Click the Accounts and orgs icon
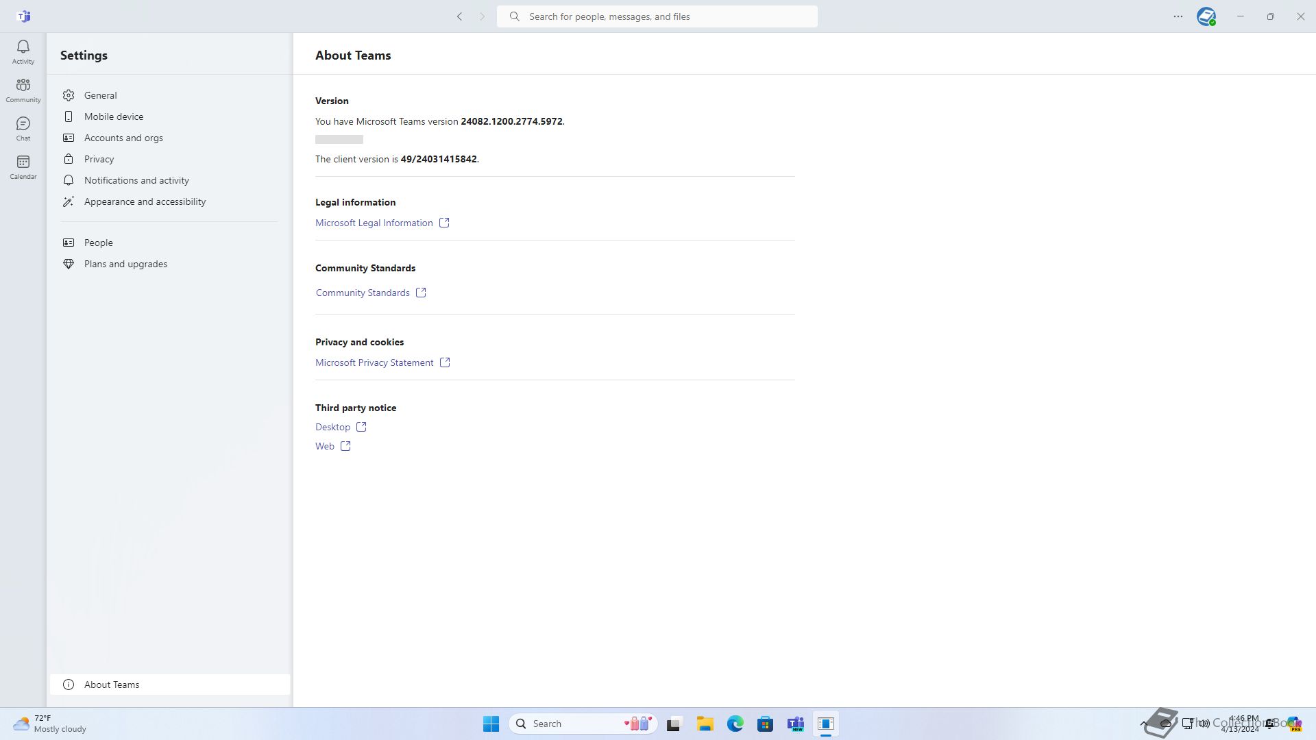Image resolution: width=1316 pixels, height=740 pixels. [x=69, y=138]
